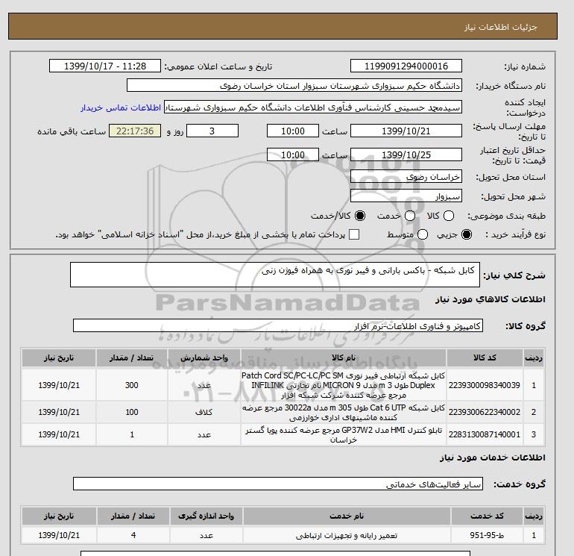Click the remaining days field showing 3
Image resolution: width=574 pixels, height=556 pixels.
[212, 131]
